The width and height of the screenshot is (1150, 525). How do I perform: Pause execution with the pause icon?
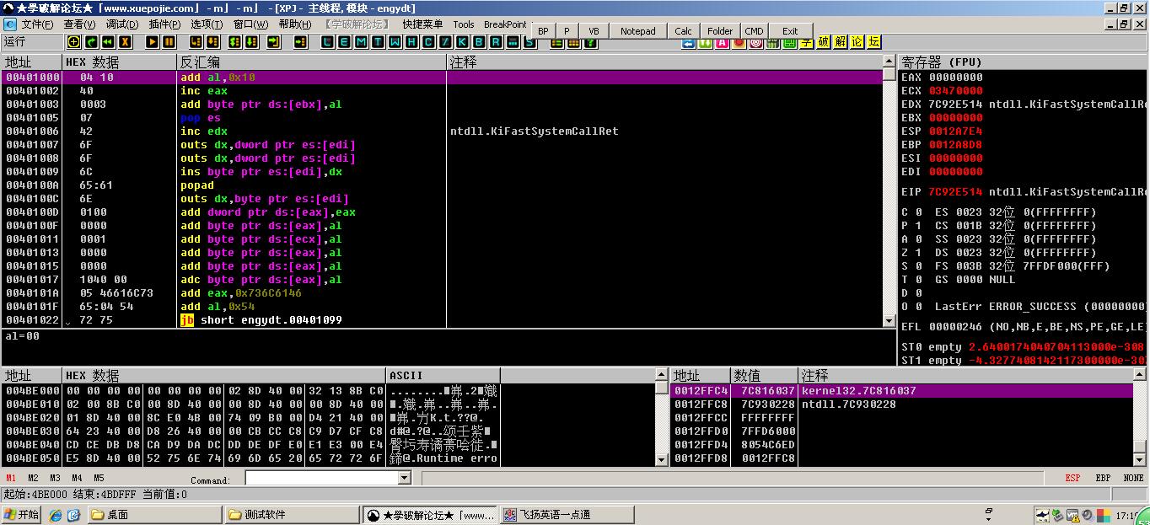click(x=169, y=41)
